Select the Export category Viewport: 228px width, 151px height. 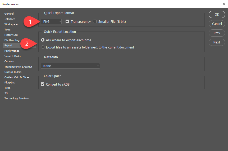pos(19,45)
